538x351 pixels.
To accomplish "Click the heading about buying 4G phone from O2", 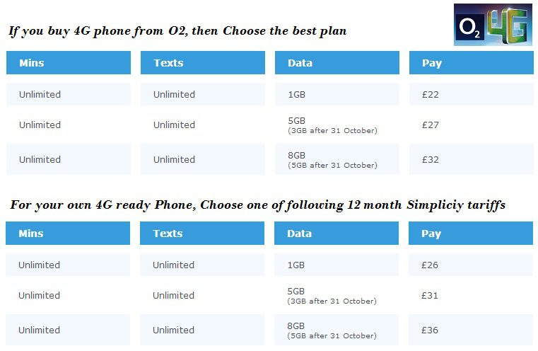I will click(177, 31).
